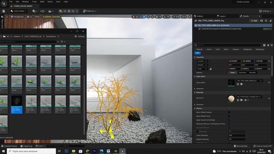Choose the Select objects tool in the viewport toolbar
The width and height of the screenshot is (274, 154).
(x=134, y=17)
